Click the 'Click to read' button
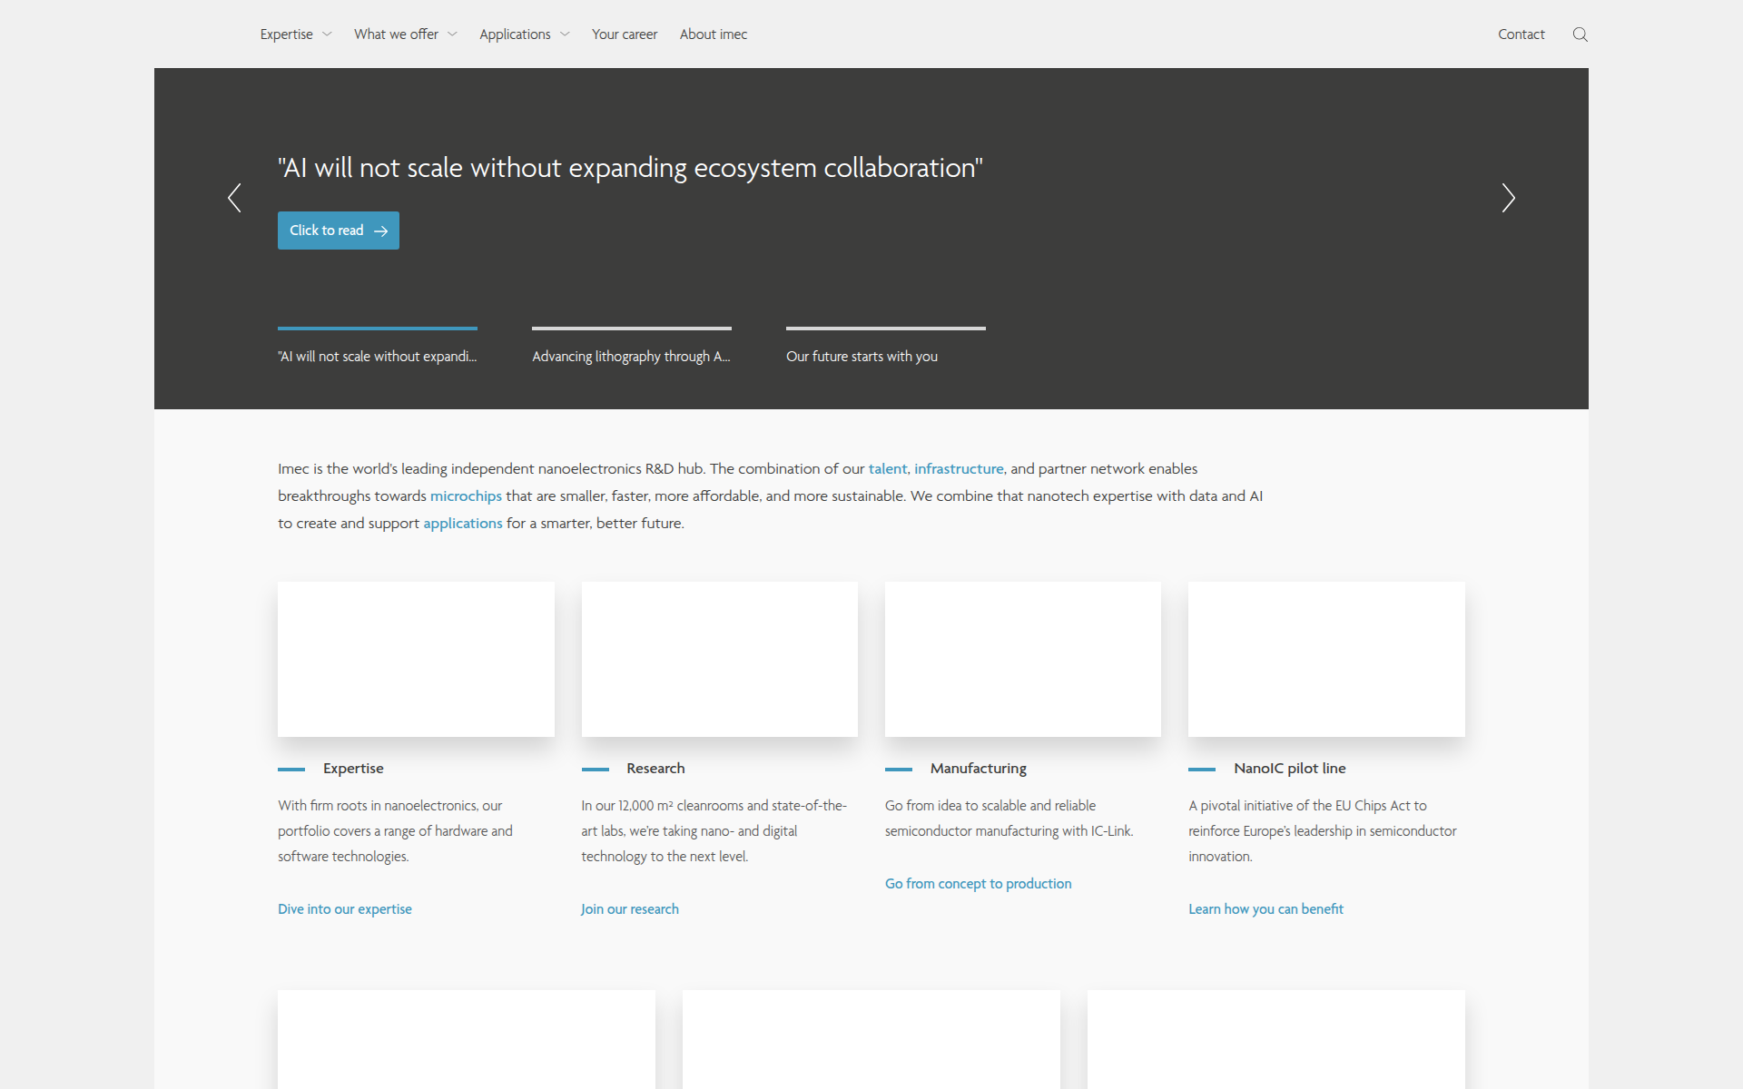 [339, 231]
